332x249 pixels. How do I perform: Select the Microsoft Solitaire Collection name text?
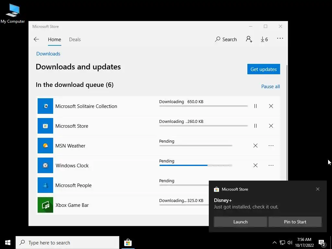86,106
